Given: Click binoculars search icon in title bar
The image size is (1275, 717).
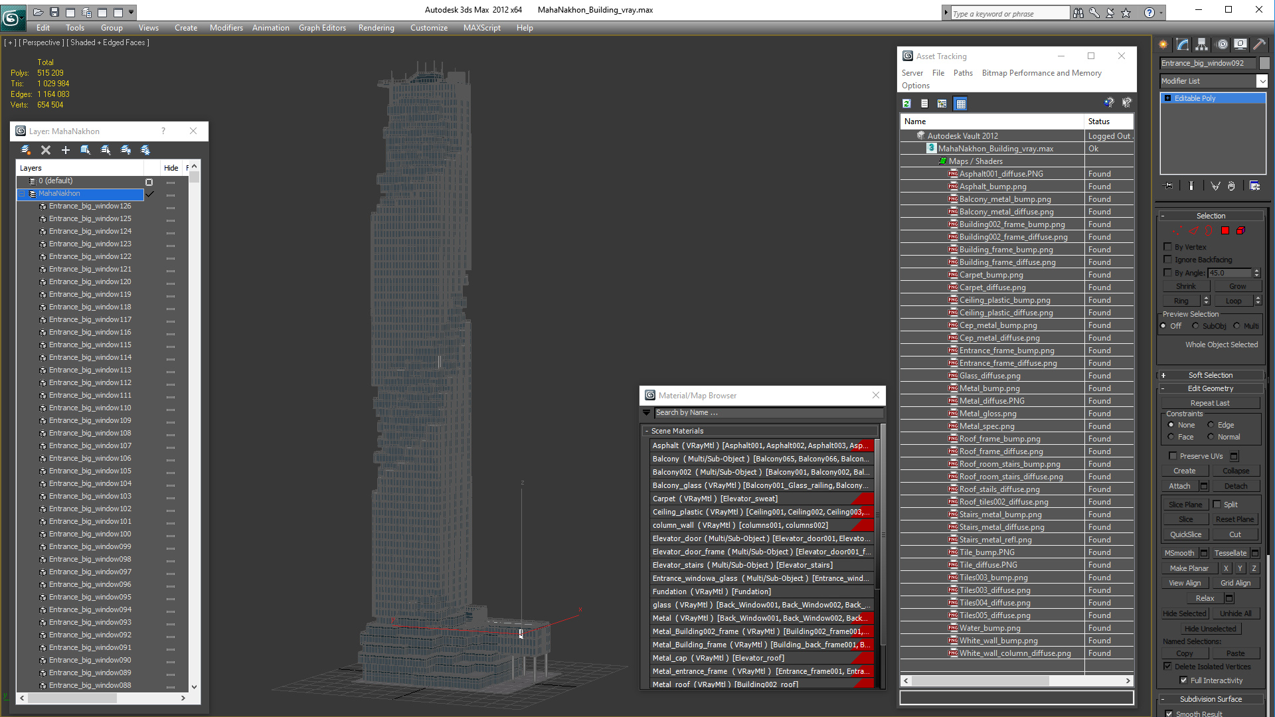Looking at the screenshot, I should [1078, 13].
